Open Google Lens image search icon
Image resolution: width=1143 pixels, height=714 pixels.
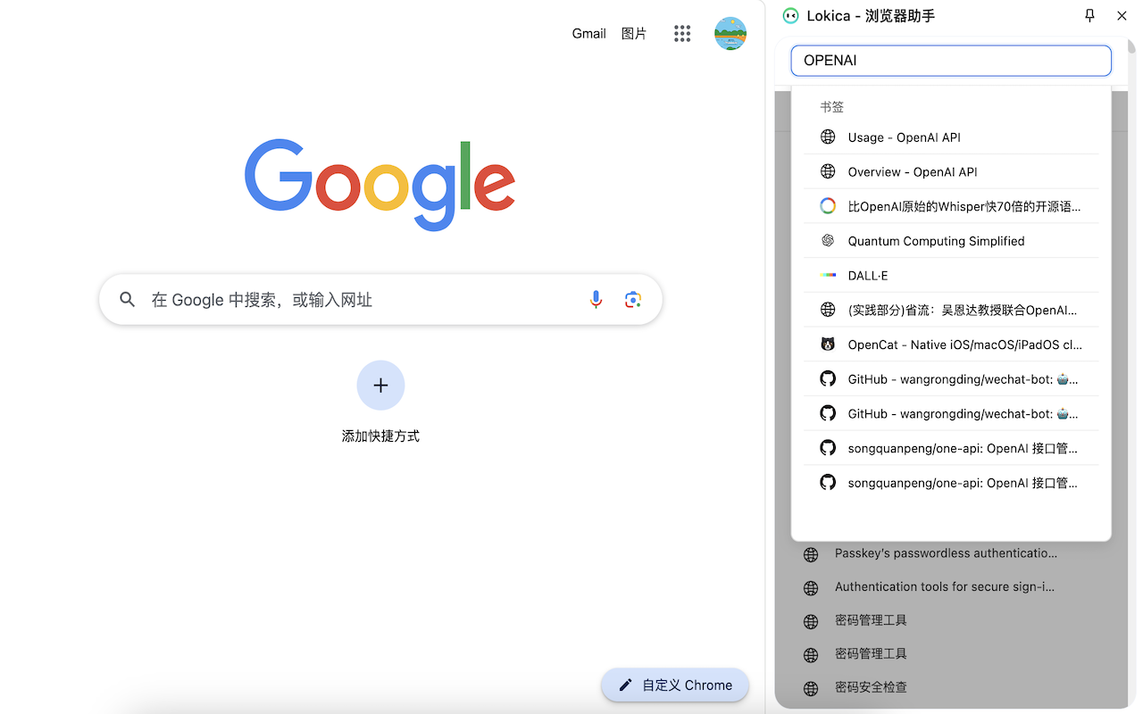pos(633,300)
